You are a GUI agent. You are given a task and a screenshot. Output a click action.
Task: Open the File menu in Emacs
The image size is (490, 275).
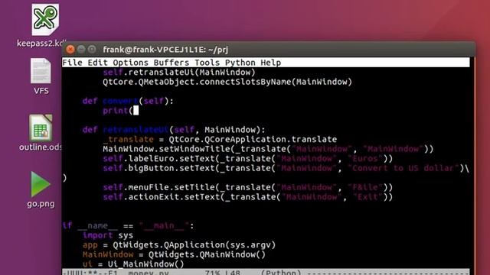[x=72, y=63]
